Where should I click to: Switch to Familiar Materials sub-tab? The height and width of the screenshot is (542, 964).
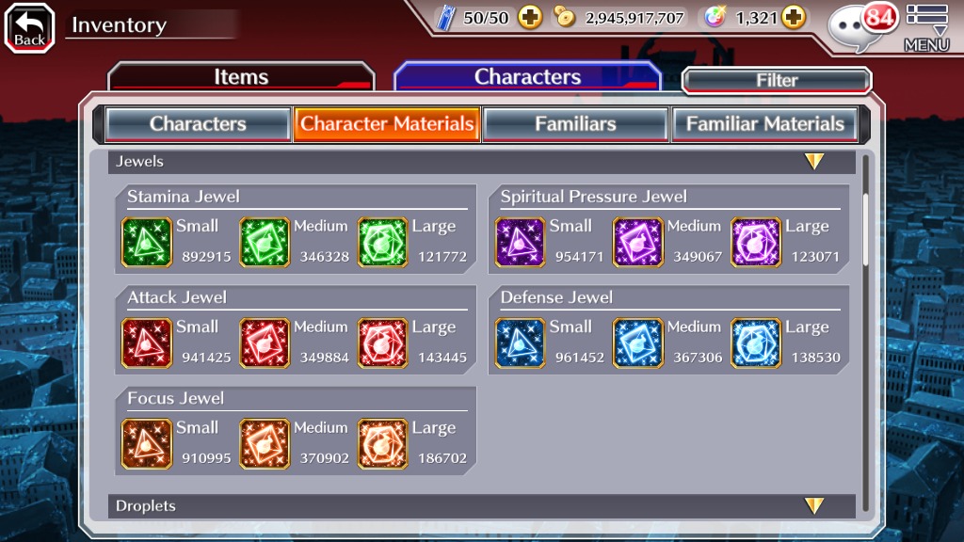[764, 124]
